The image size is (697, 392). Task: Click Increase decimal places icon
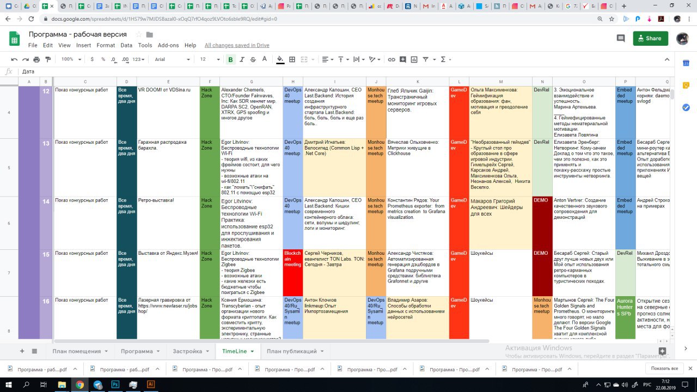pyautogui.click(x=125, y=59)
